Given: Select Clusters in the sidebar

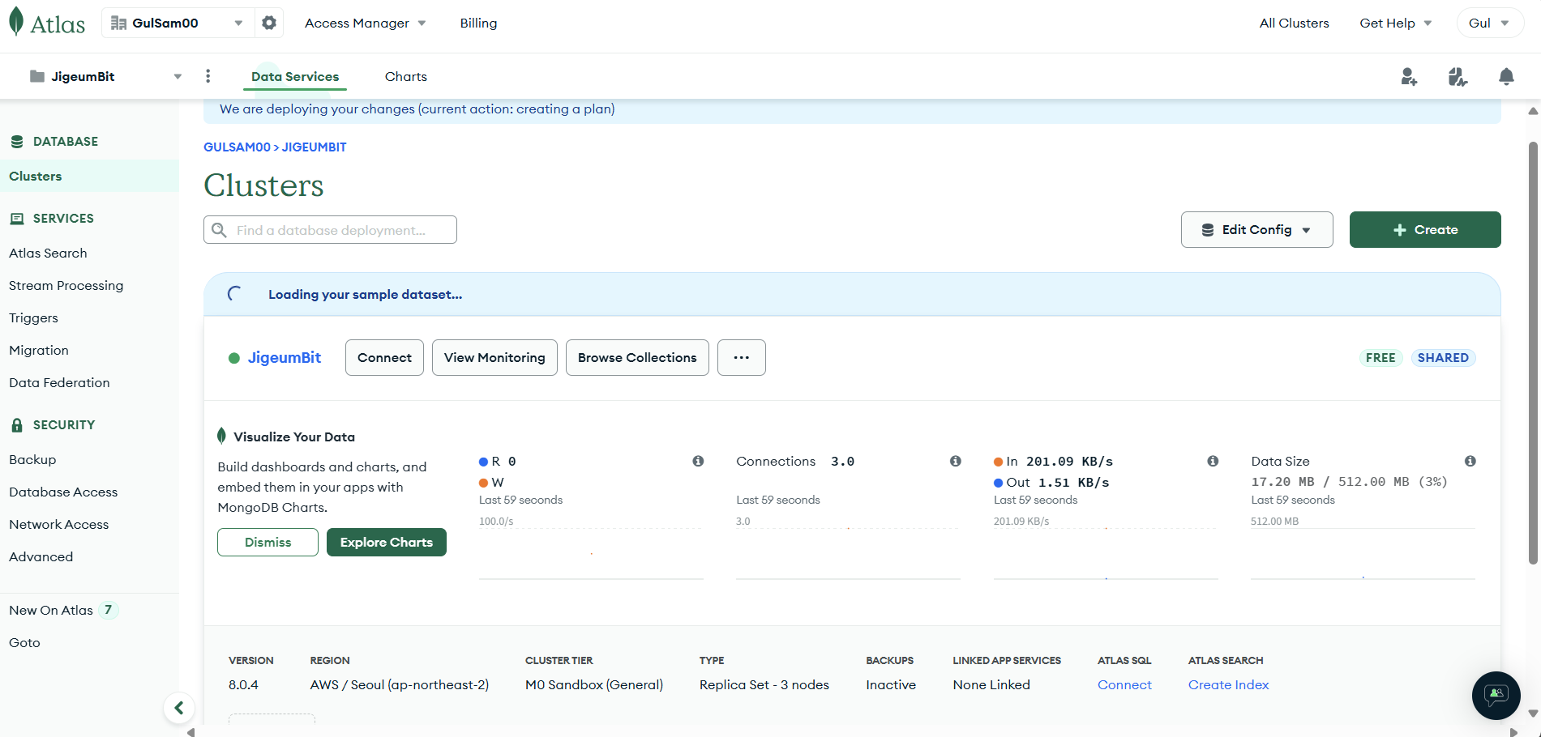Looking at the screenshot, I should 89,176.
